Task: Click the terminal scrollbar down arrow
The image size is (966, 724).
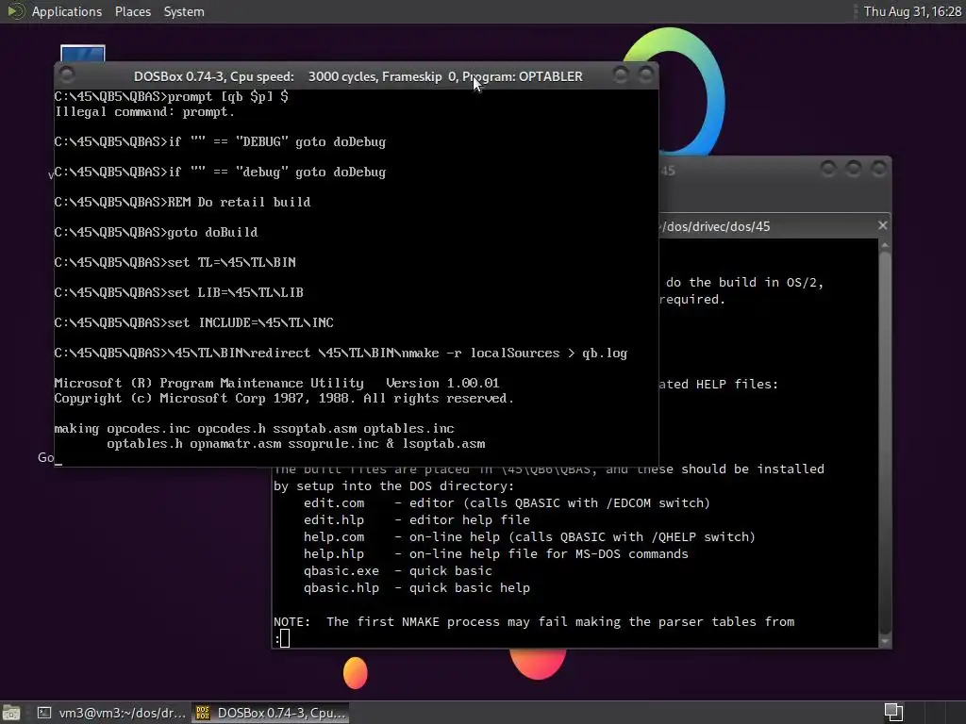Action: point(885,641)
